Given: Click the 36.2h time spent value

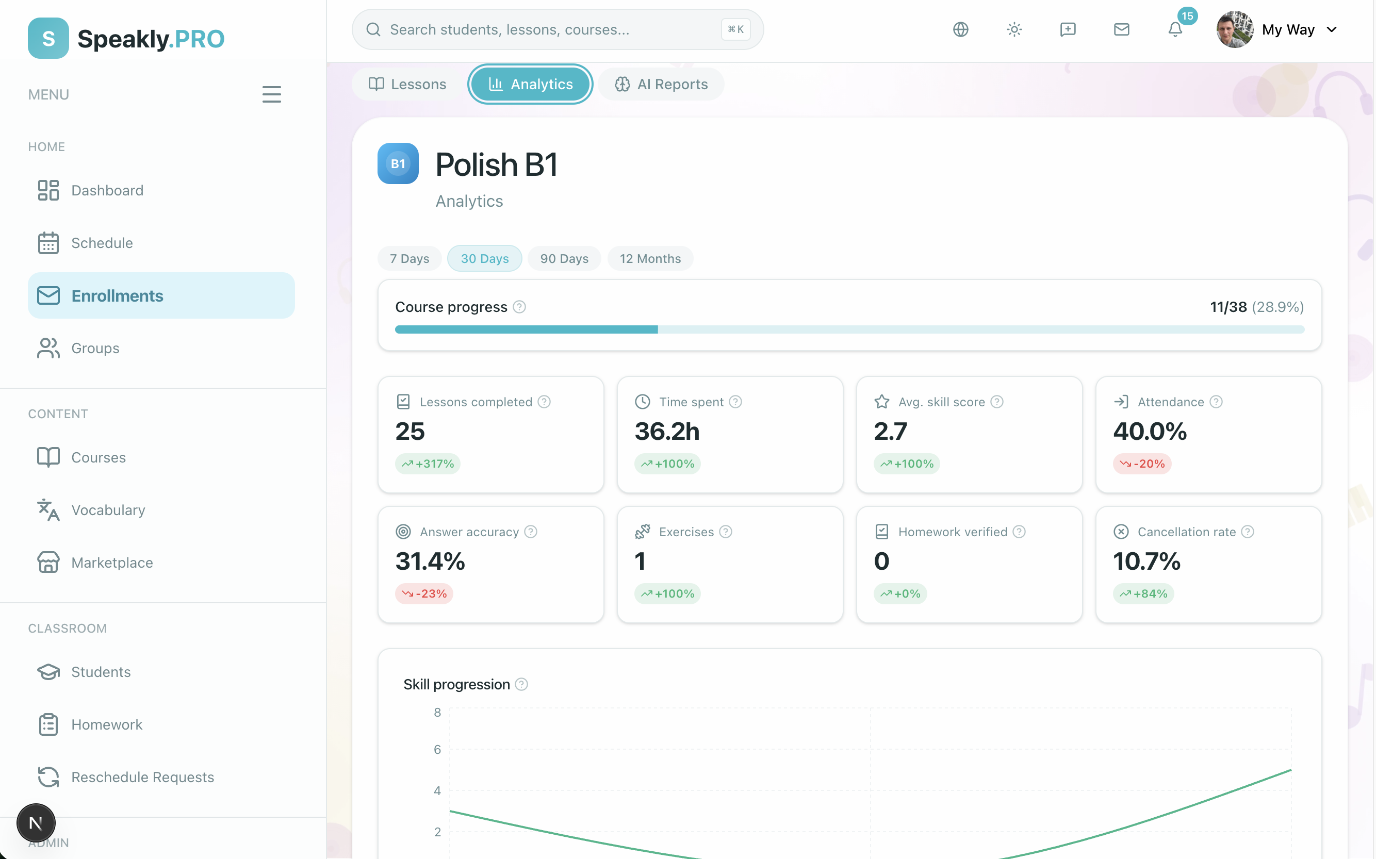Looking at the screenshot, I should click(x=667, y=431).
